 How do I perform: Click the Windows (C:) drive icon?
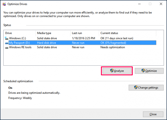[7, 38]
